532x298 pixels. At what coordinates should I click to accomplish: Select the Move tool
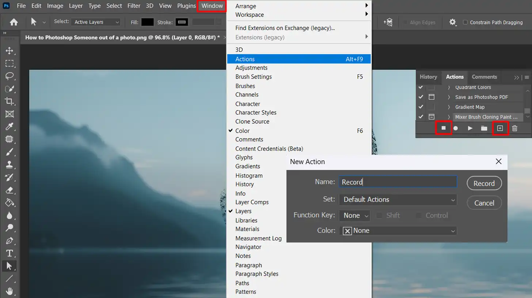[9, 51]
